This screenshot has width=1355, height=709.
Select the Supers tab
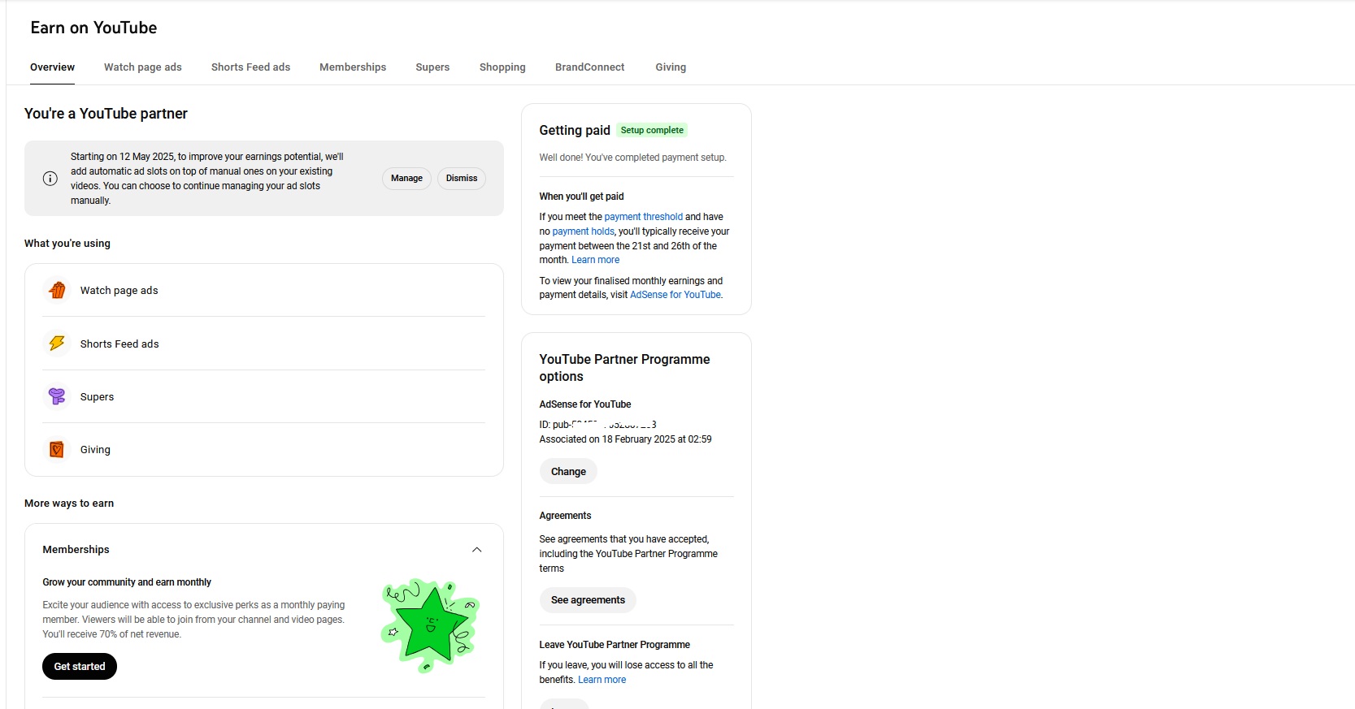click(432, 67)
